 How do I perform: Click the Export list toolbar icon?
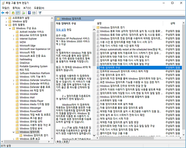pos(23,13)
